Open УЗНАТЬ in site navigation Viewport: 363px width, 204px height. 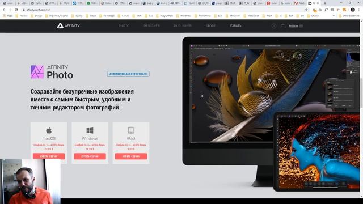coord(235,26)
